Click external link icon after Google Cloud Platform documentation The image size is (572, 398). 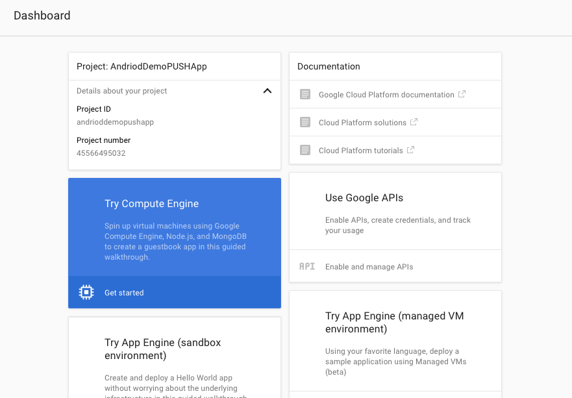(x=462, y=94)
